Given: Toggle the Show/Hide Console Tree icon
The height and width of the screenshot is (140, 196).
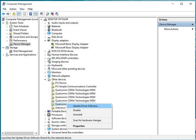Looking at the screenshot, I should [x=19, y=14].
